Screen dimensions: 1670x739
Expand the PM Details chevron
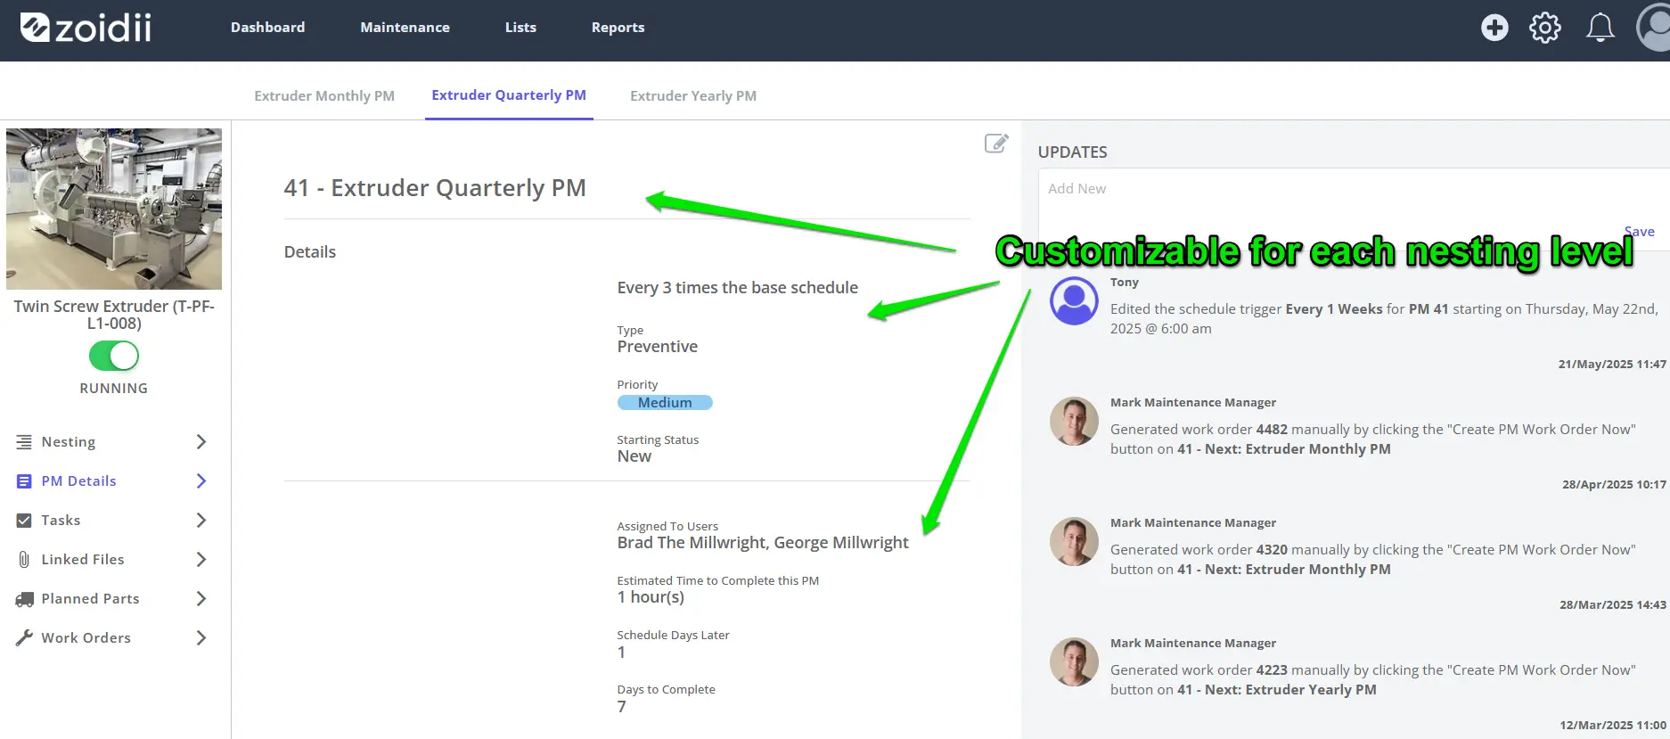[x=201, y=481]
